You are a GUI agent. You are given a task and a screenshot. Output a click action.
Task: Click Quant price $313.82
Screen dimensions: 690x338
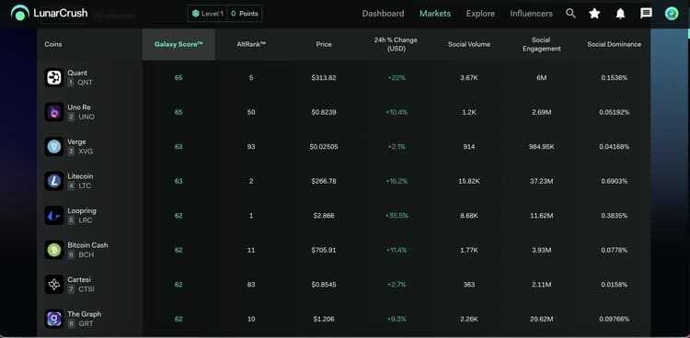324,78
